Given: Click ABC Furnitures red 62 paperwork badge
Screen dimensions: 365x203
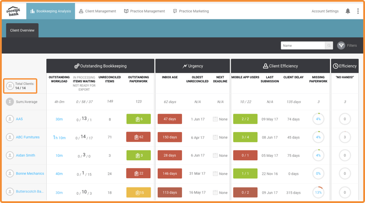Looking at the screenshot, I should [138, 137].
